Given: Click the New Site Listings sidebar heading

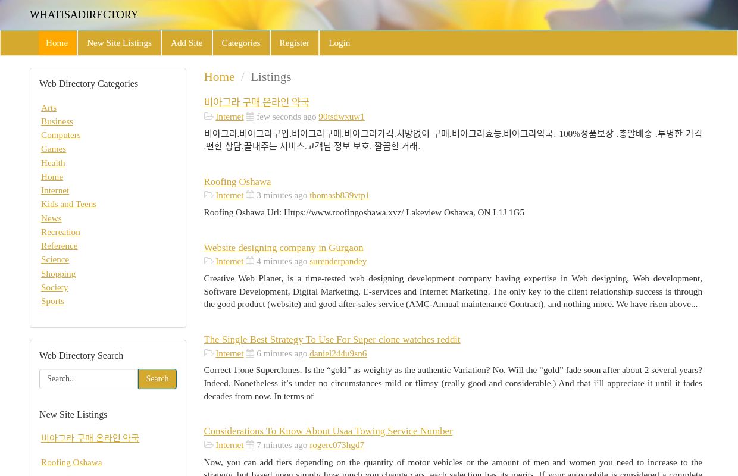Looking at the screenshot, I should tap(73, 415).
